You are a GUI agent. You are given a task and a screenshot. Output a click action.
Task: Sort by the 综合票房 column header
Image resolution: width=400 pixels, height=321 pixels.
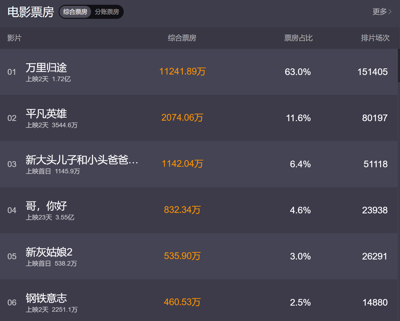pos(182,38)
